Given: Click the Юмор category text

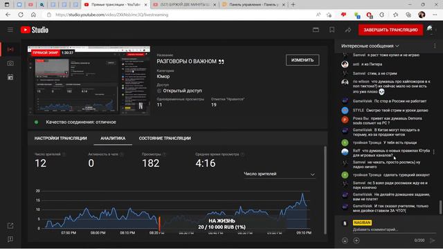Looking at the screenshot, I should (x=163, y=76).
